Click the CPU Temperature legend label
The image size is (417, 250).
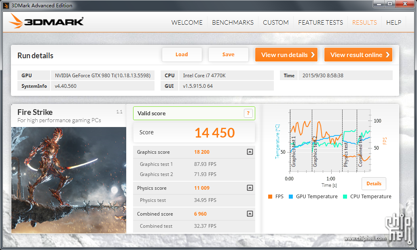[371, 197]
